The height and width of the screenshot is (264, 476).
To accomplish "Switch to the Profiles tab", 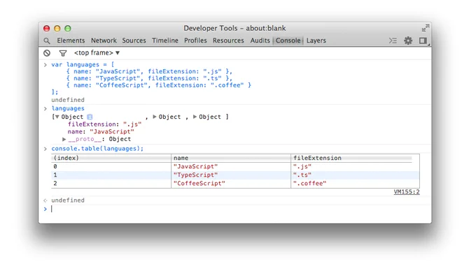I will (x=195, y=41).
